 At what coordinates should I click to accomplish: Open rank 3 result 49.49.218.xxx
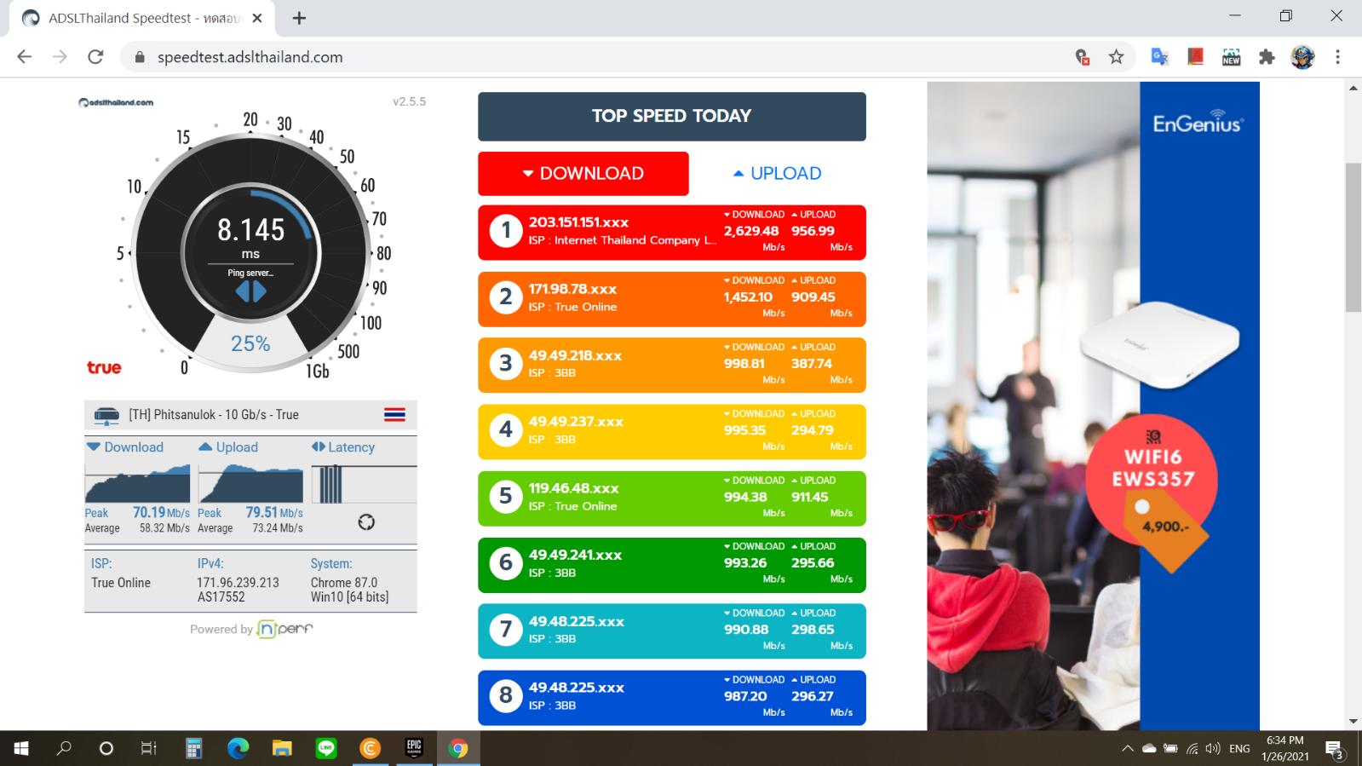(672, 366)
